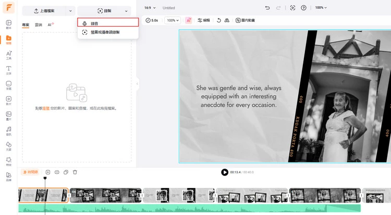Click the rotate icon in edit toolbar
Screen dimensions: 391x215
tap(218, 20)
